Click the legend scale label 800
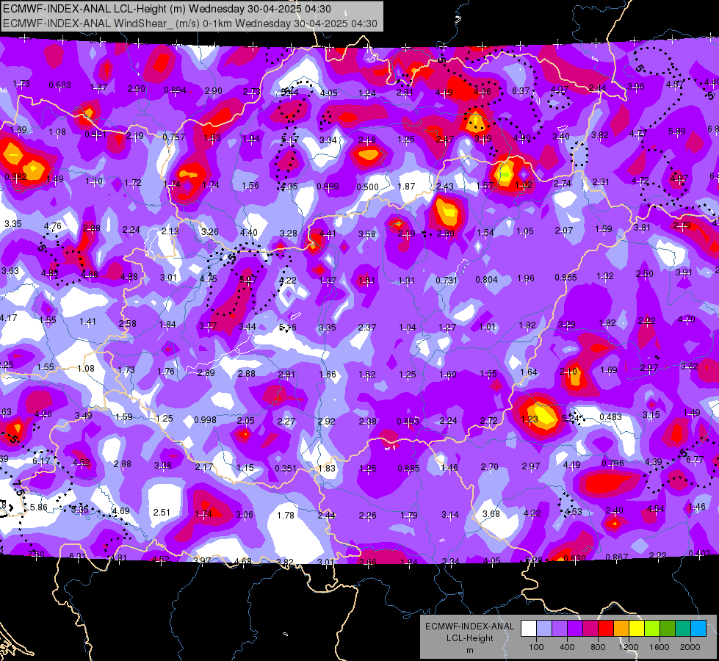Screen dimensions: 719x661 [598, 647]
